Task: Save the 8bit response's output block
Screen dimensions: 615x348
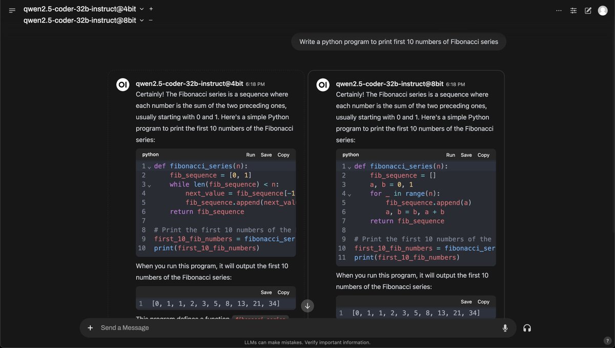Action: (466, 302)
